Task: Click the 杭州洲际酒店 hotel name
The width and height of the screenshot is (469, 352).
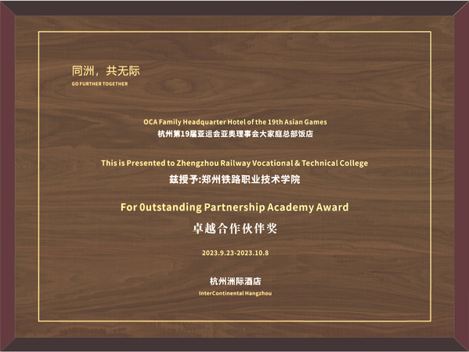Action: point(235,281)
